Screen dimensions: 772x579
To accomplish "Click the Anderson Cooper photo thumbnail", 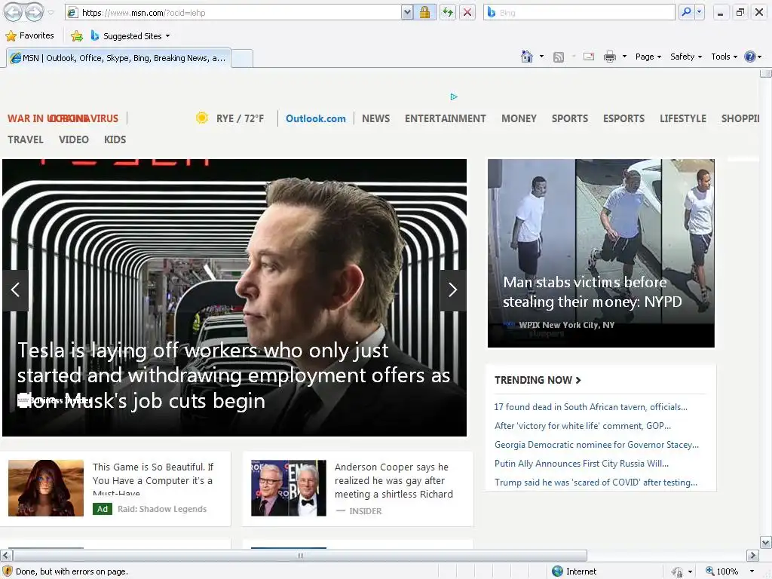I will coord(289,488).
